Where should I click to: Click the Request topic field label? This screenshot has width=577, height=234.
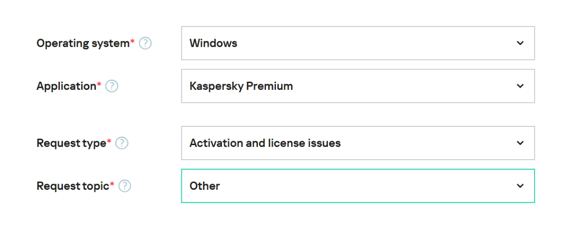pyautogui.click(x=73, y=186)
